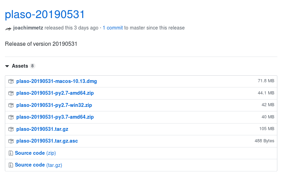285x178 pixels.
Task: Click the 42 MB size text
Action: (x=268, y=105)
